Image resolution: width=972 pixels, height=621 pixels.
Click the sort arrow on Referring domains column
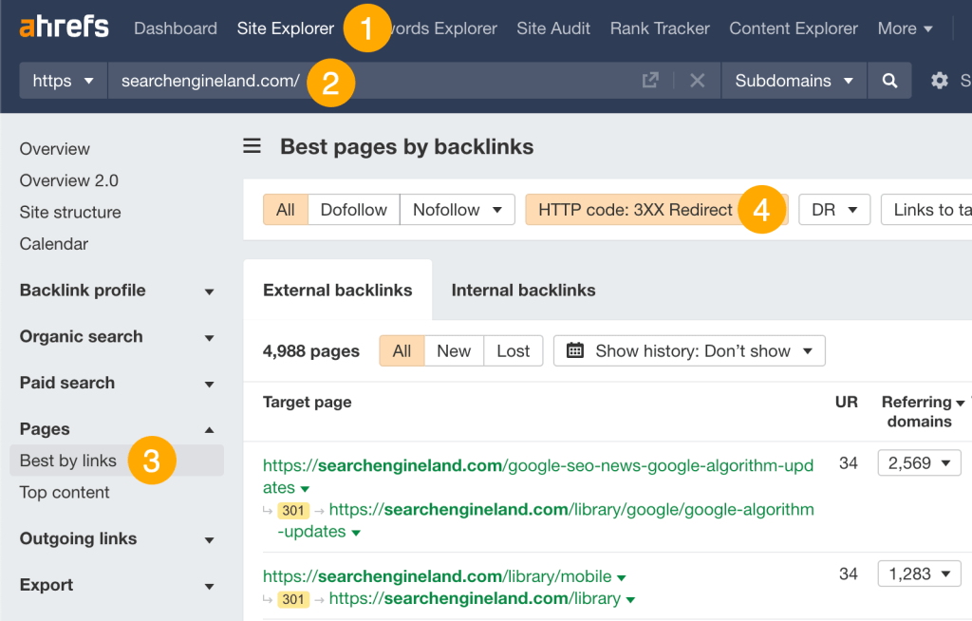point(959,402)
